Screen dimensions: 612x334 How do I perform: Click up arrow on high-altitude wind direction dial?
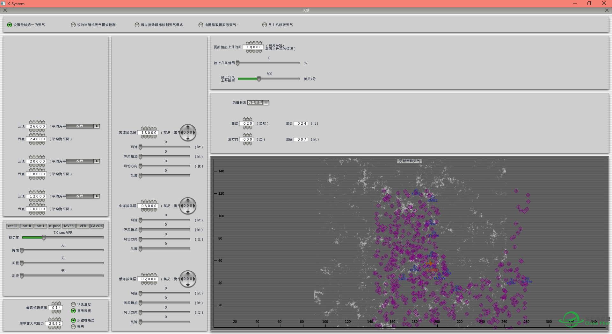tap(188, 127)
